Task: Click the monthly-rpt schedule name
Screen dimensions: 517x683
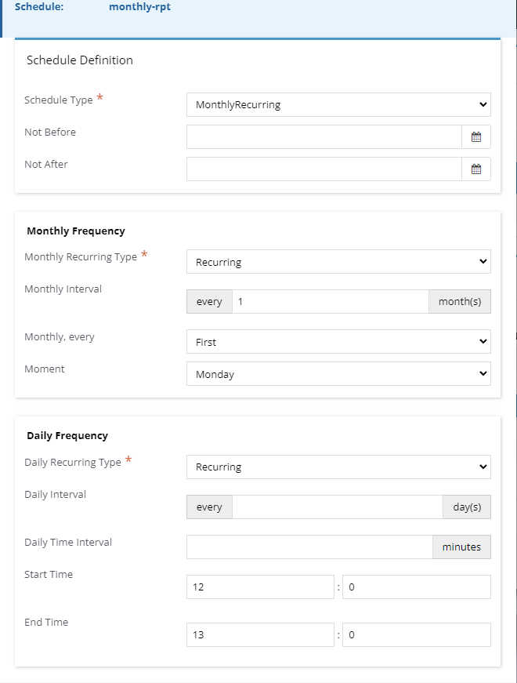Action: [139, 7]
